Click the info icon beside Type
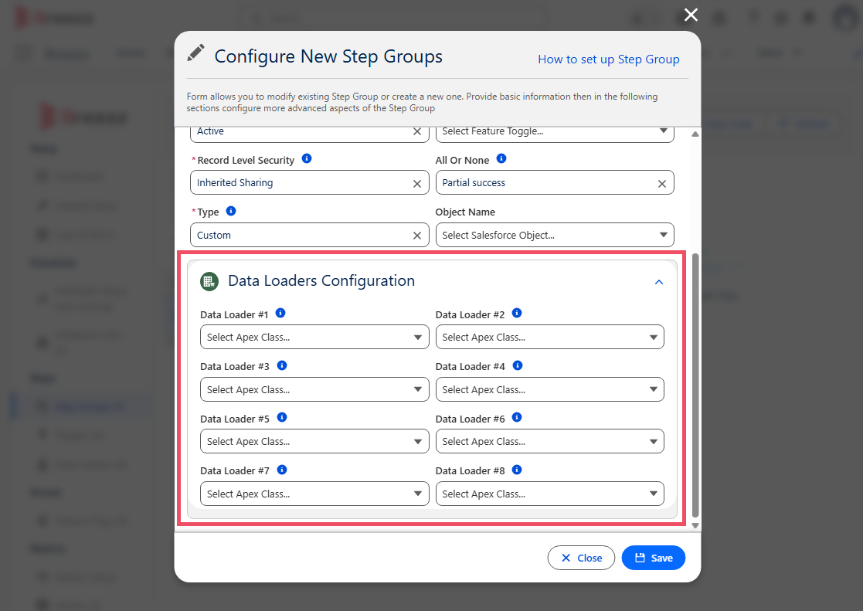 [231, 211]
